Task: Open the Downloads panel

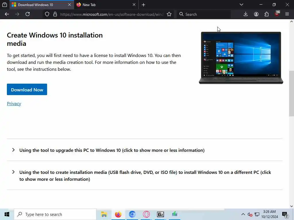Action: [246, 14]
